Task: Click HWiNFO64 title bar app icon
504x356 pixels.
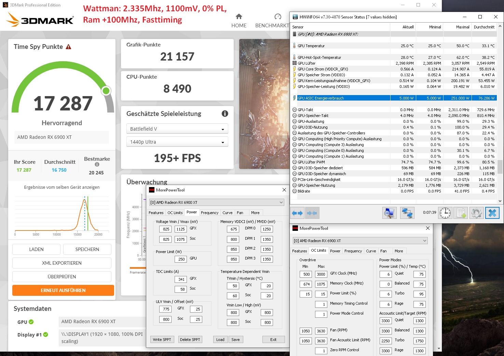Action: (295, 17)
